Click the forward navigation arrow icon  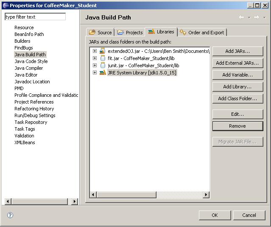256,17
